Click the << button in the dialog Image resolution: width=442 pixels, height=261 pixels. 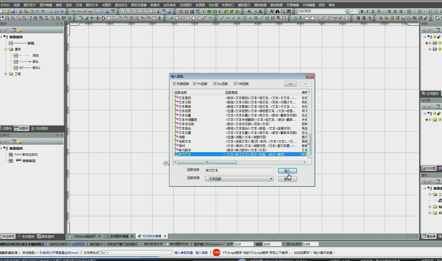(290, 84)
